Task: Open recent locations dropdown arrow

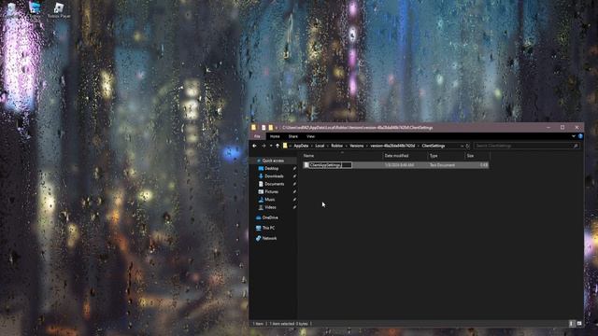Action: tap(271, 146)
